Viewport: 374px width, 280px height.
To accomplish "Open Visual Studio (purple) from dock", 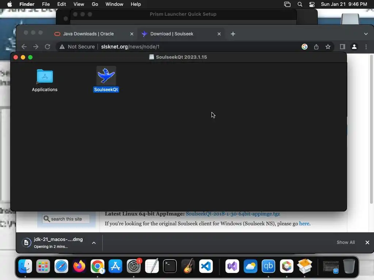I will click(232, 266).
